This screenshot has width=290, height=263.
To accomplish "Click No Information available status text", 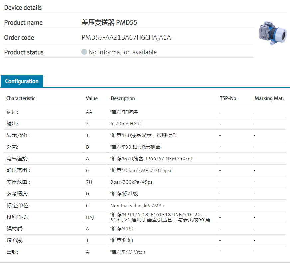I will (122, 52).
